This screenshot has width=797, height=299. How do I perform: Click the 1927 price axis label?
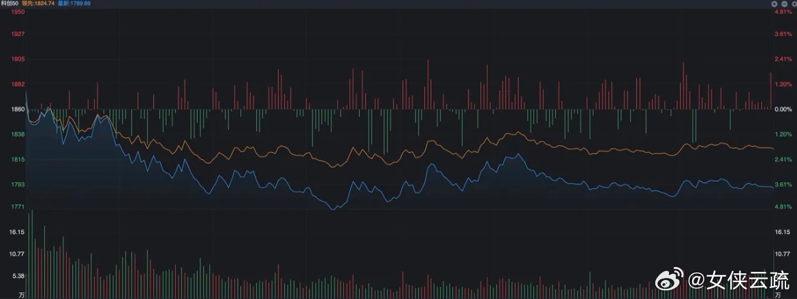click(x=18, y=34)
